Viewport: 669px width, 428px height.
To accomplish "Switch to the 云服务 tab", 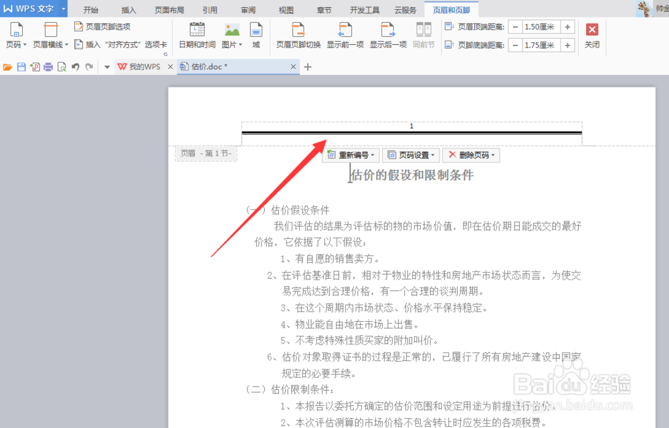I will pos(405,10).
